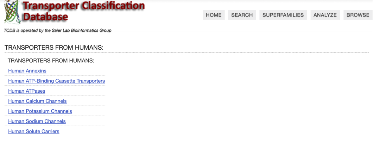Follow the Human ATPases link

tap(27, 91)
